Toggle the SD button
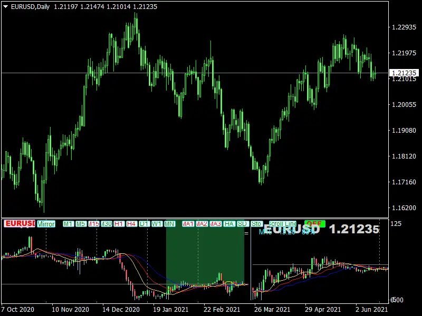The width and height of the screenshot is (422, 316). [243, 224]
